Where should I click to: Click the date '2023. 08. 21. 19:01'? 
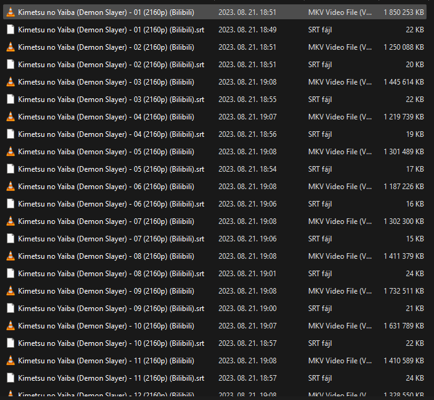(x=247, y=273)
